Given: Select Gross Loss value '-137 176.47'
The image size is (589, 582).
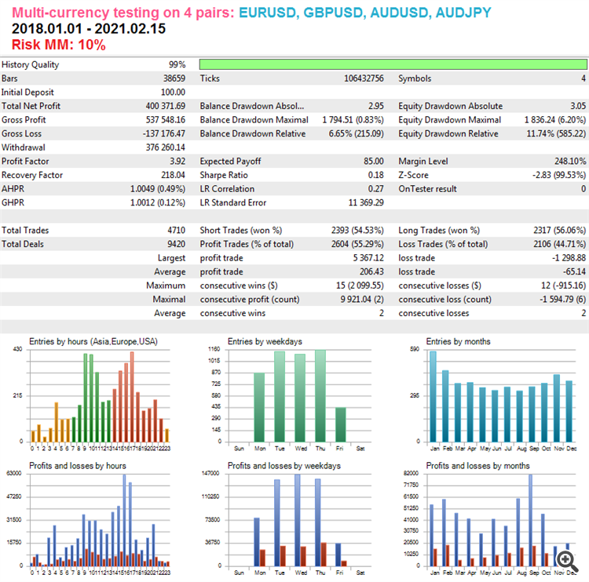Looking at the screenshot, I should (x=164, y=133).
